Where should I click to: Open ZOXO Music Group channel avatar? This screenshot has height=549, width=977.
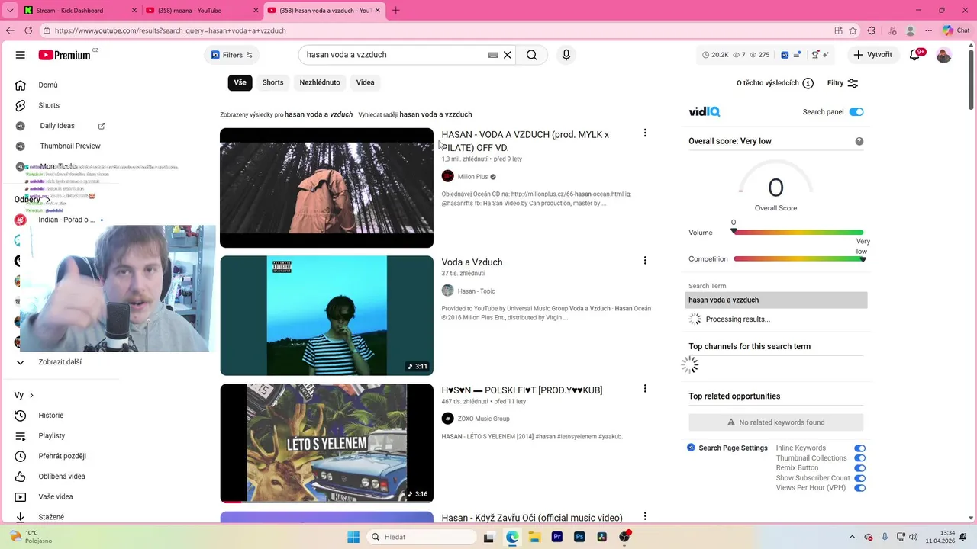(x=448, y=419)
